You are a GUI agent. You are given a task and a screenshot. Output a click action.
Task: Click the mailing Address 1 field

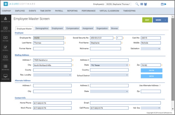[x=52, y=60]
